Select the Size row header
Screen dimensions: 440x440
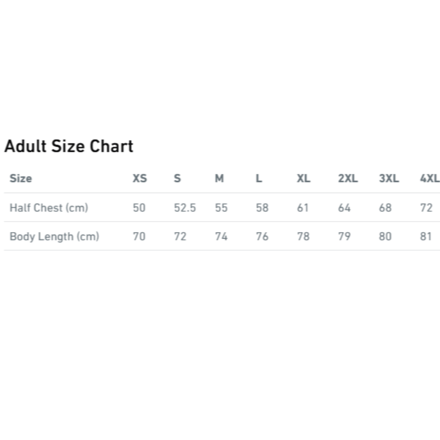[x=21, y=178]
